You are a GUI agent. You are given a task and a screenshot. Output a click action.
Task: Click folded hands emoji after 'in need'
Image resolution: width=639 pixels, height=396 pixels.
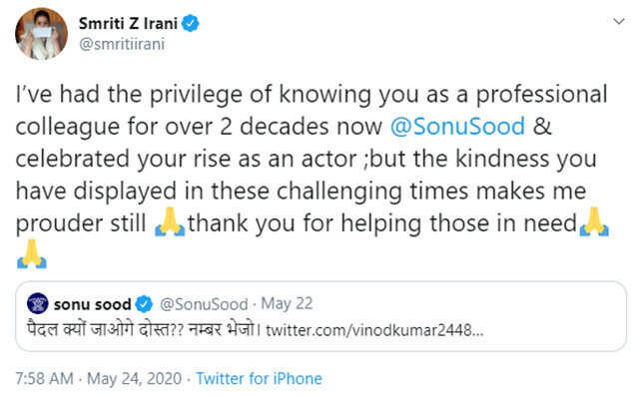tap(594, 221)
